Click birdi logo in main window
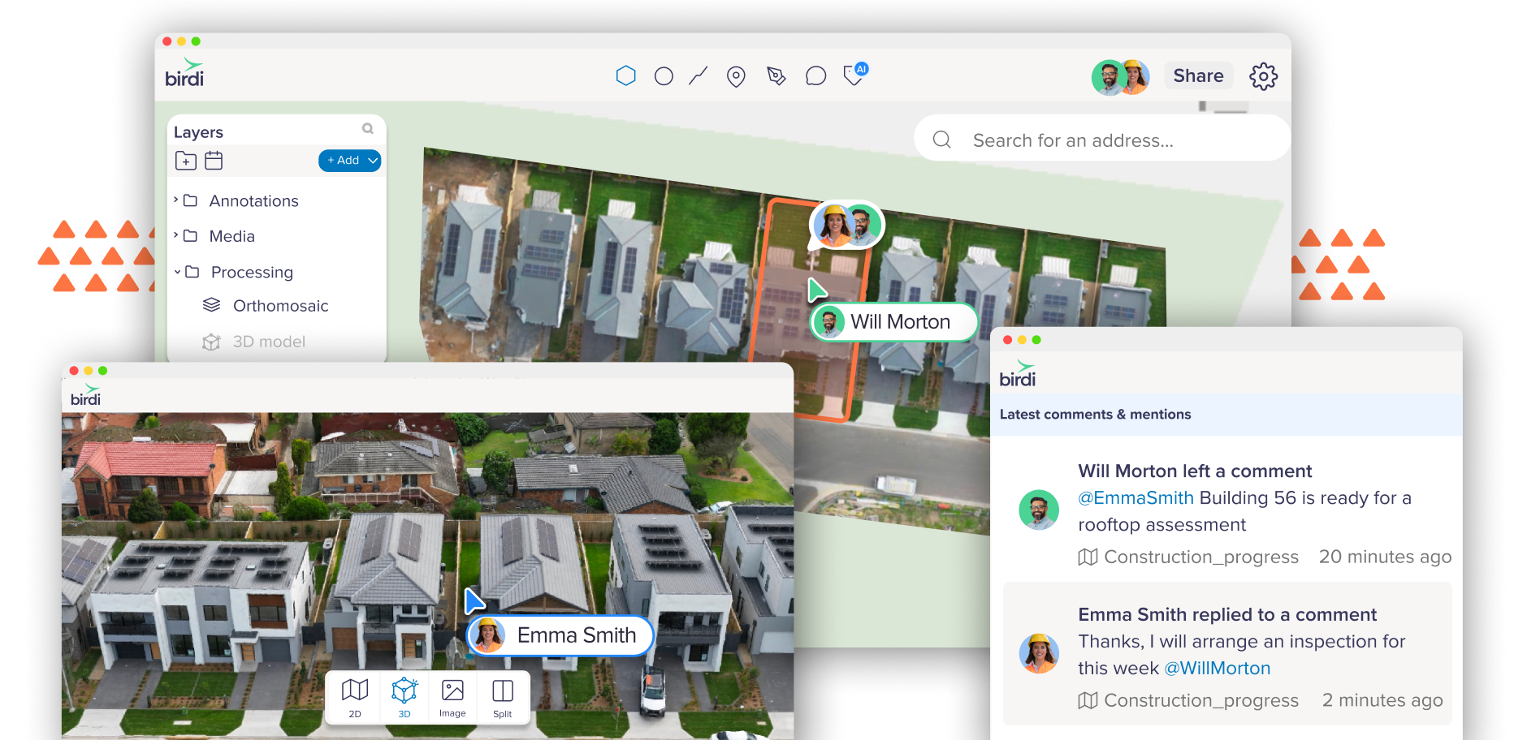1514x740 pixels. click(x=184, y=73)
